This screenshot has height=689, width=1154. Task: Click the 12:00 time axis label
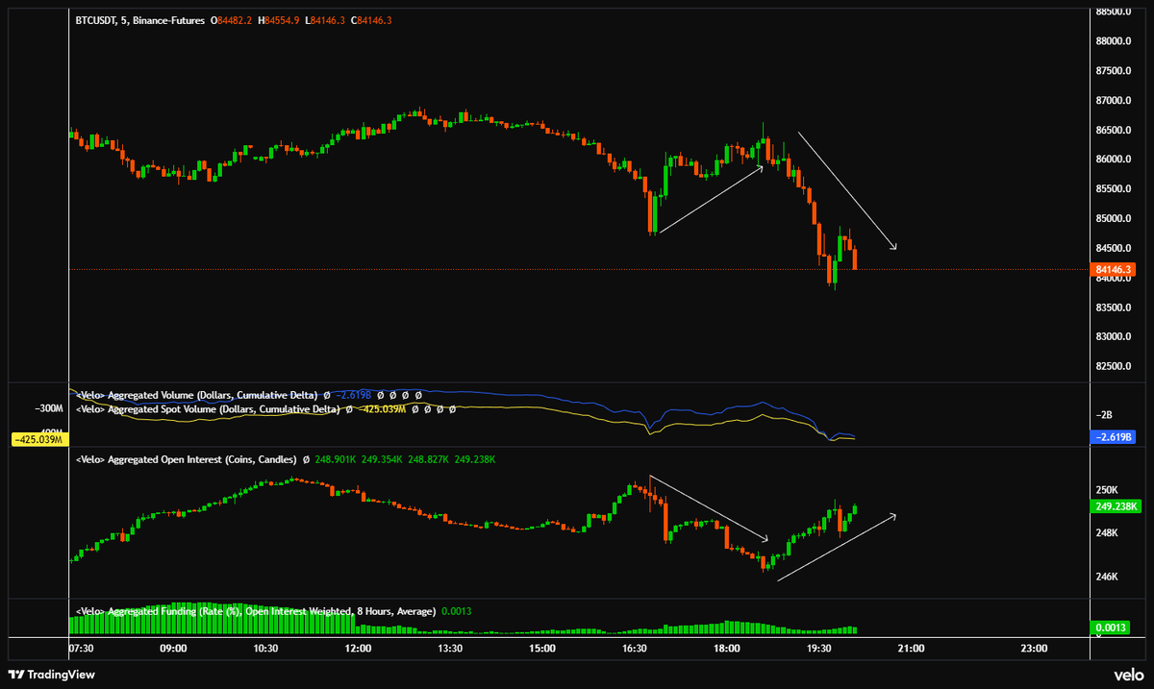point(358,649)
